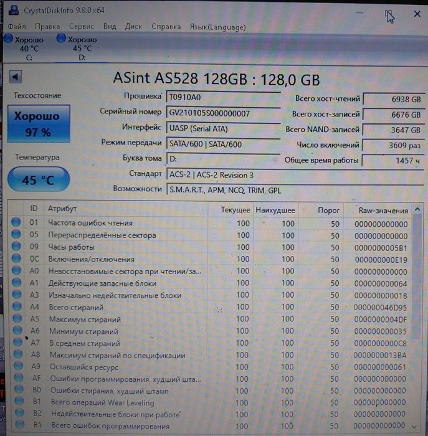
Task: Click the status icon of attribute A4
Action: (17, 306)
